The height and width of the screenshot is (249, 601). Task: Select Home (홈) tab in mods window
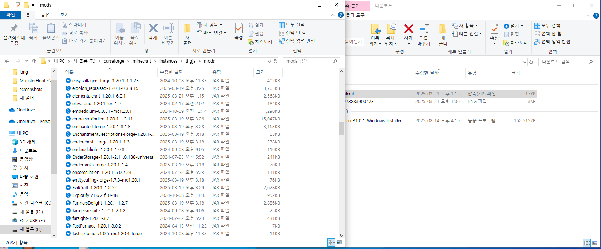[x=28, y=15]
